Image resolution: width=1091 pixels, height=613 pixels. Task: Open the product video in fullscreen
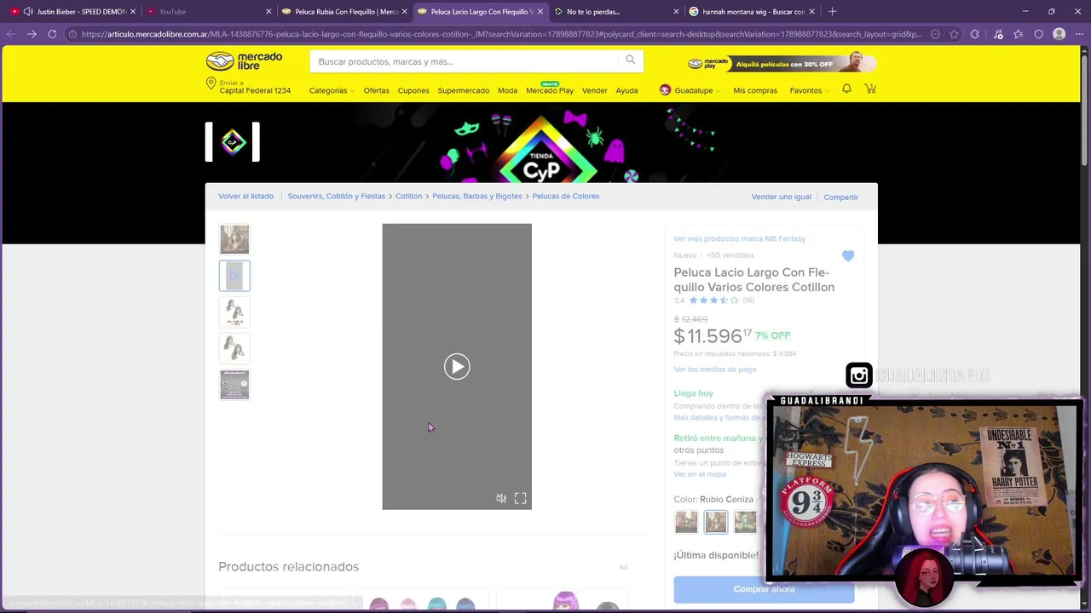point(520,498)
